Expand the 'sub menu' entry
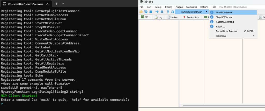Image resolution: width=265 pixels, height=111 pixels. click(x=233, y=36)
